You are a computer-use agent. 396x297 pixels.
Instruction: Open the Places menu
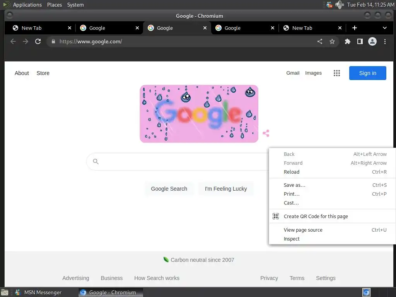click(x=55, y=5)
